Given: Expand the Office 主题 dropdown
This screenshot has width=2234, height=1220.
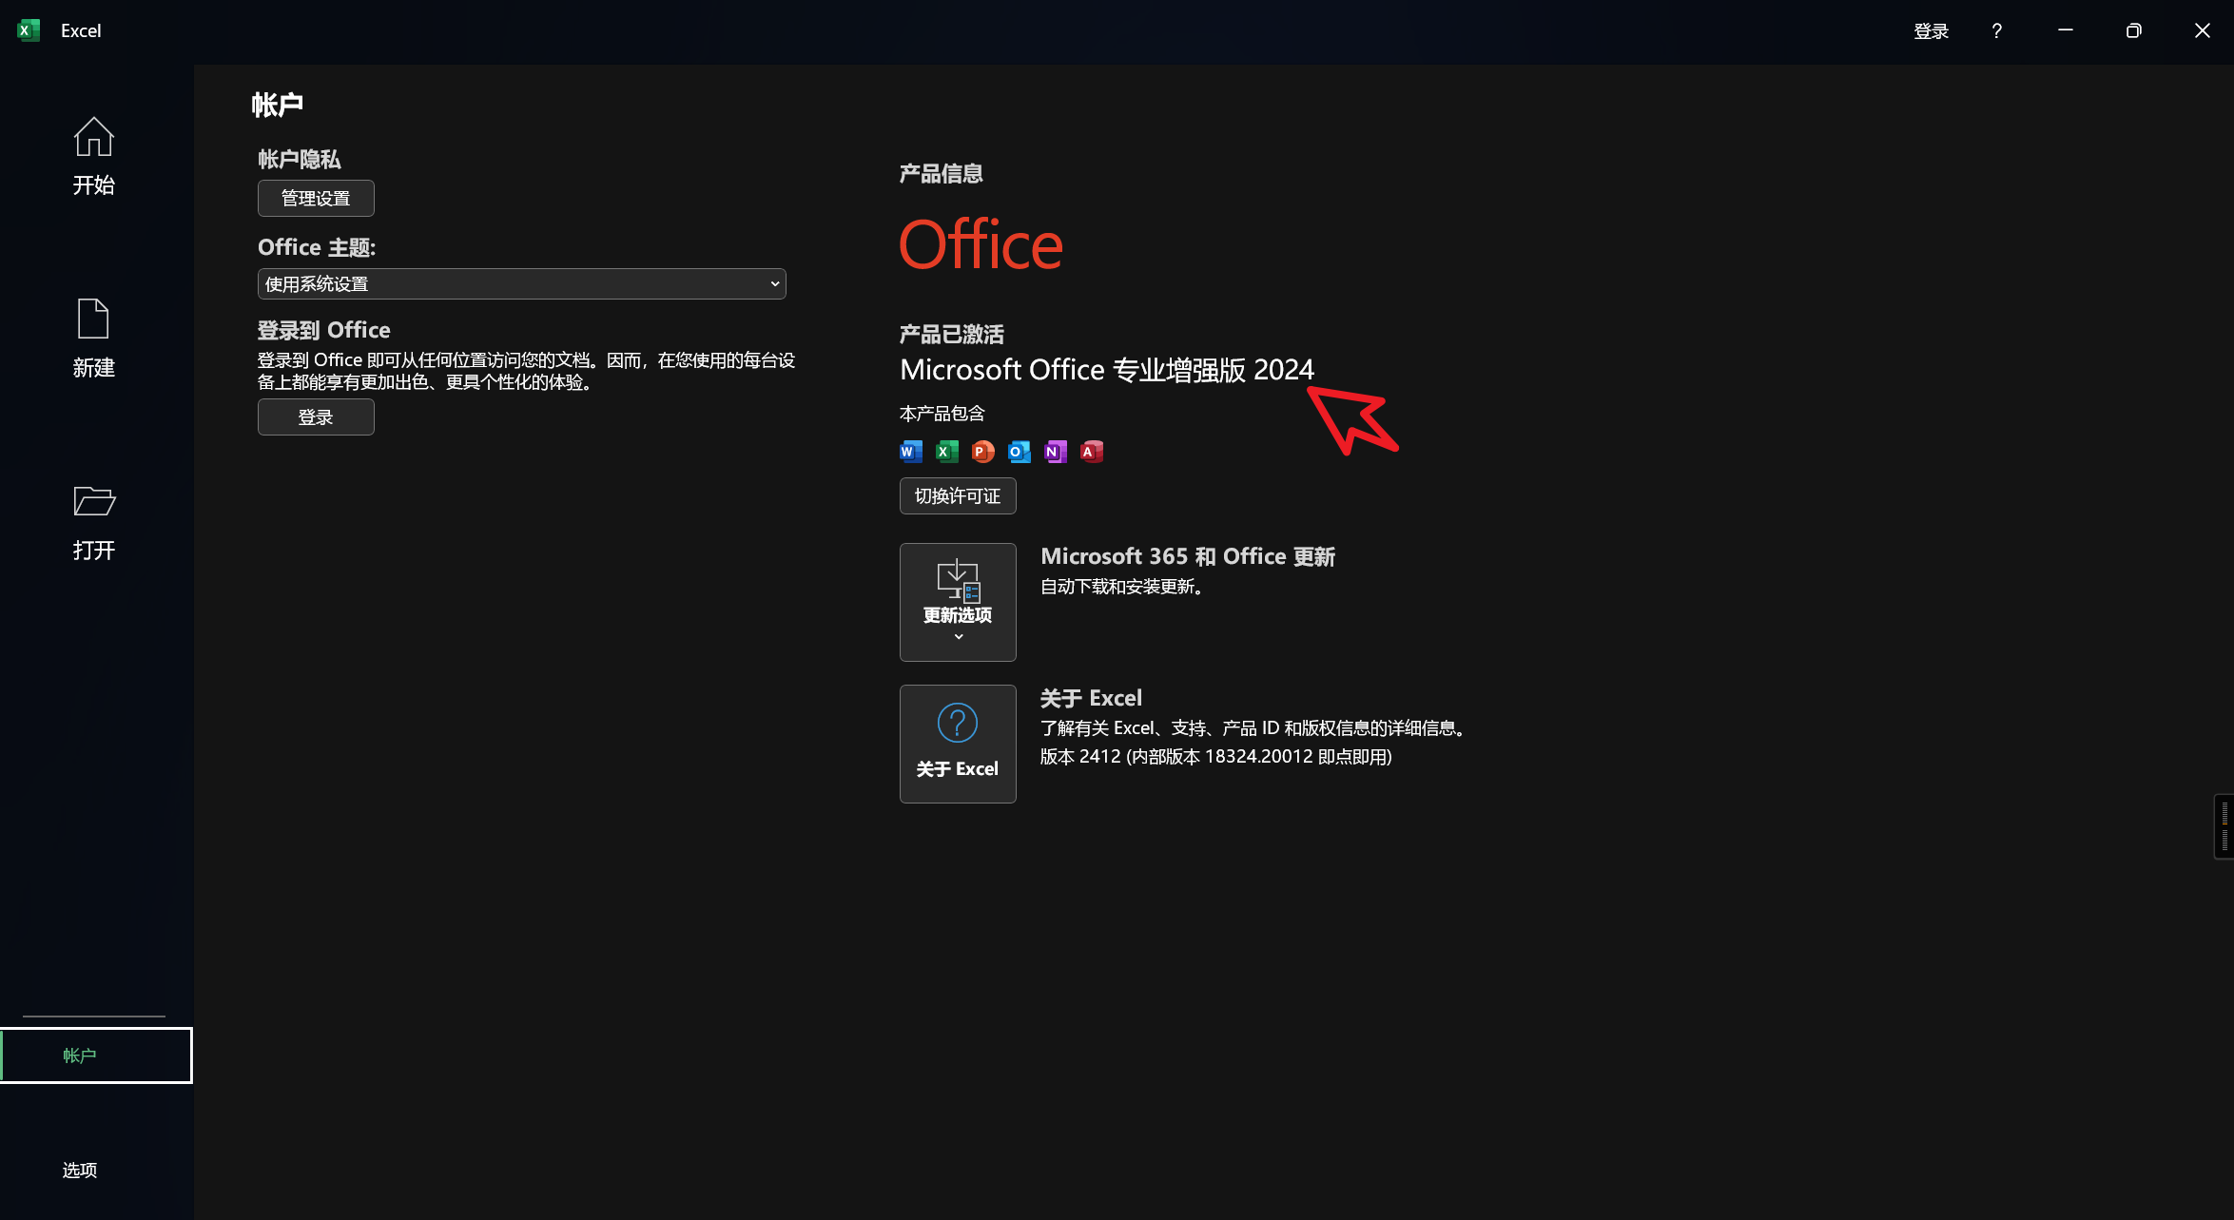Looking at the screenshot, I should pos(521,283).
